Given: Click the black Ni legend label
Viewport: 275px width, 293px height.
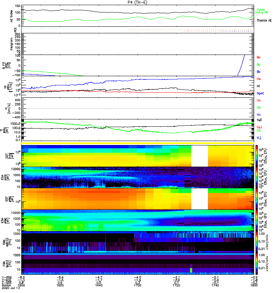Looking at the screenshot, I should click(x=258, y=86).
